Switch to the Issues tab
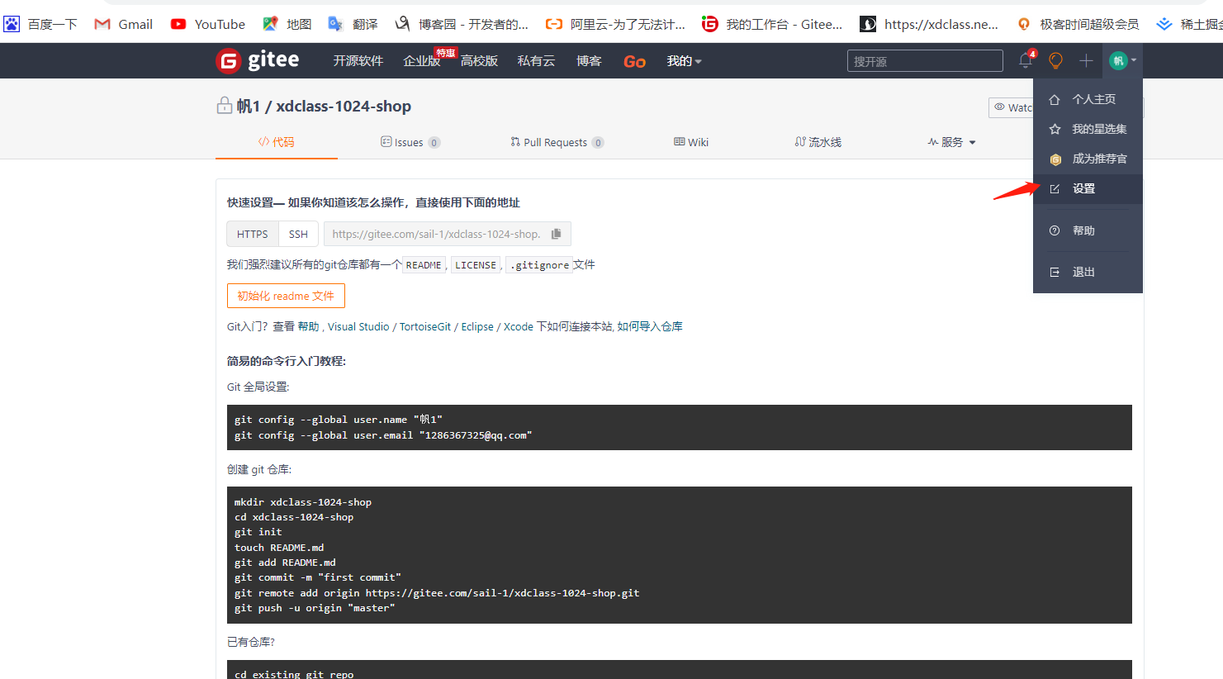1223x679 pixels. click(410, 142)
